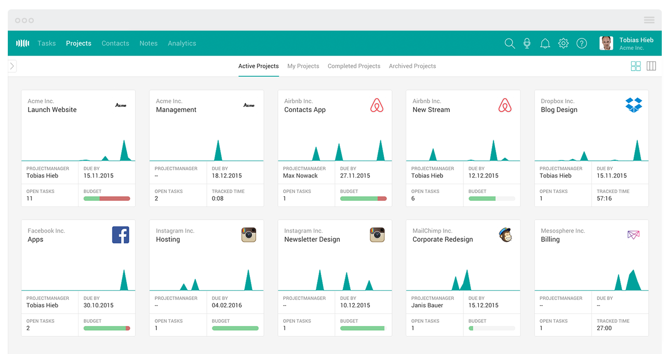Open the settings gear icon

coord(563,44)
